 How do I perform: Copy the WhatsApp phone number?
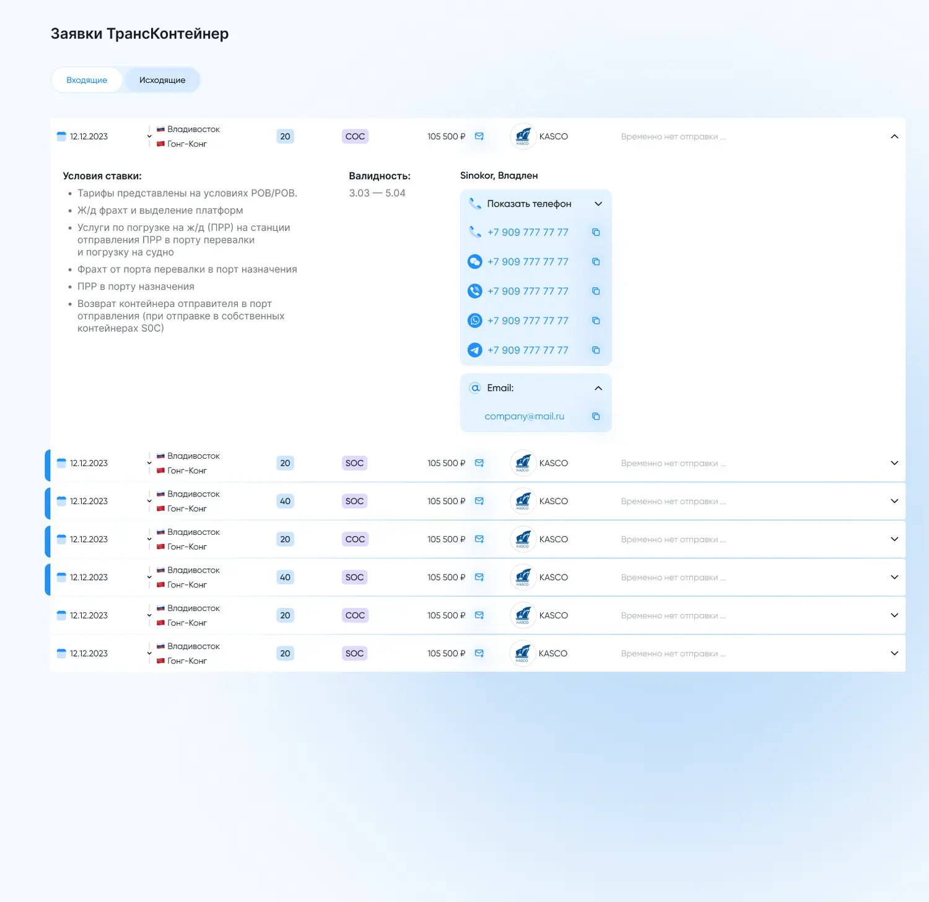(596, 321)
